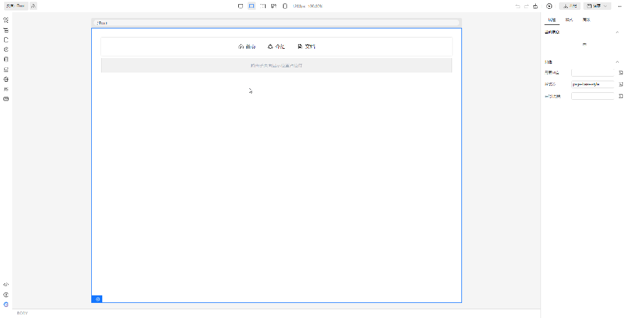Screen dimensions: 627x318
Task: Open the JS panel in left sidebar
Action: pyautogui.click(x=6, y=89)
